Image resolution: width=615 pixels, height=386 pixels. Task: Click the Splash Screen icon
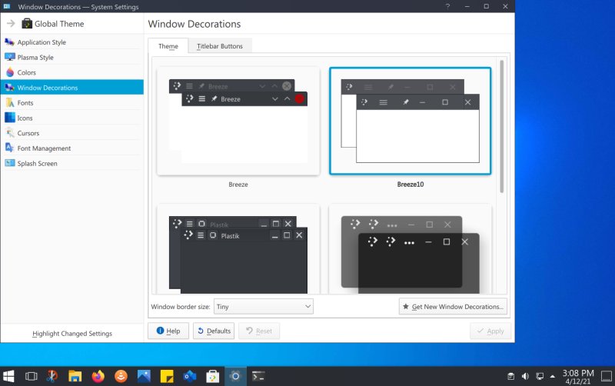coord(10,163)
